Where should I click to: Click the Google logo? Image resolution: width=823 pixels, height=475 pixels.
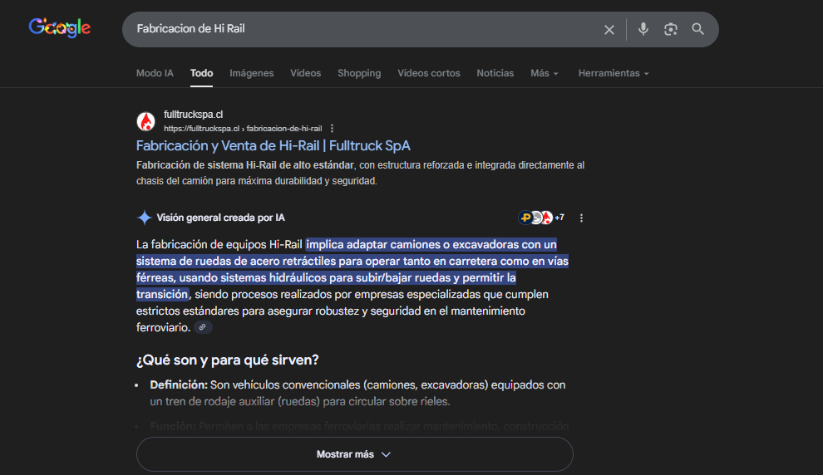60,27
